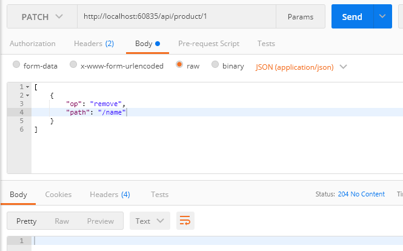Image resolution: width=403 pixels, height=251 pixels.
Task: Select the form-data radio button
Action: pyautogui.click(x=16, y=65)
